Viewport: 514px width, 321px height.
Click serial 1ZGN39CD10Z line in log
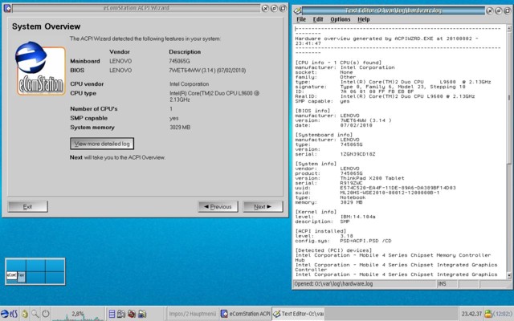[336, 154]
